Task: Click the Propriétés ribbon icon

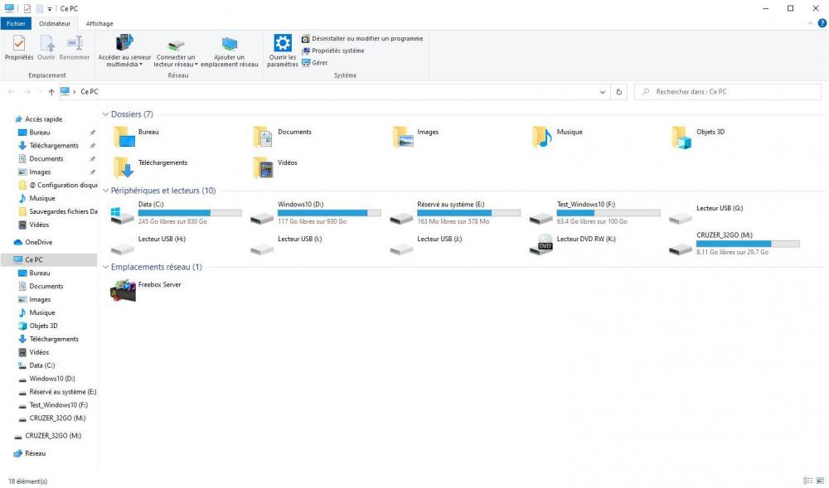Action: point(18,46)
